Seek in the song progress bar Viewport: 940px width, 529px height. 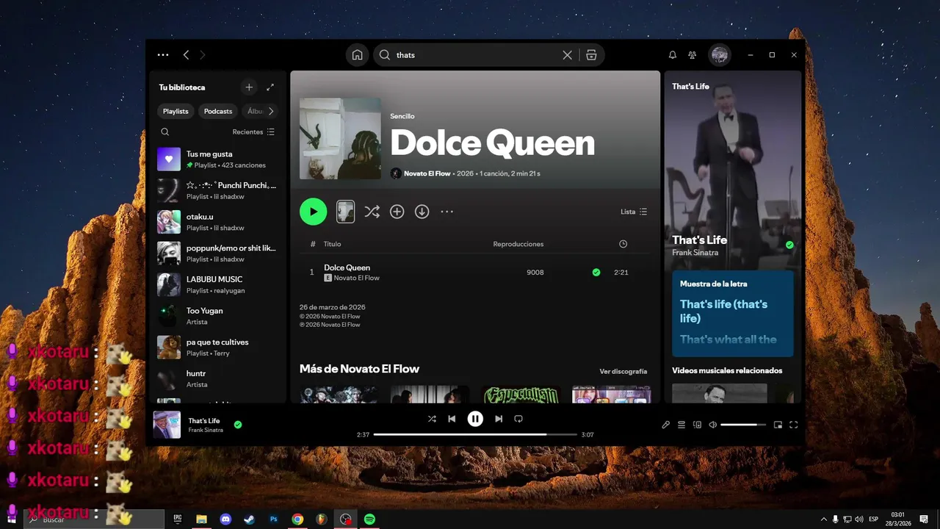click(x=475, y=435)
